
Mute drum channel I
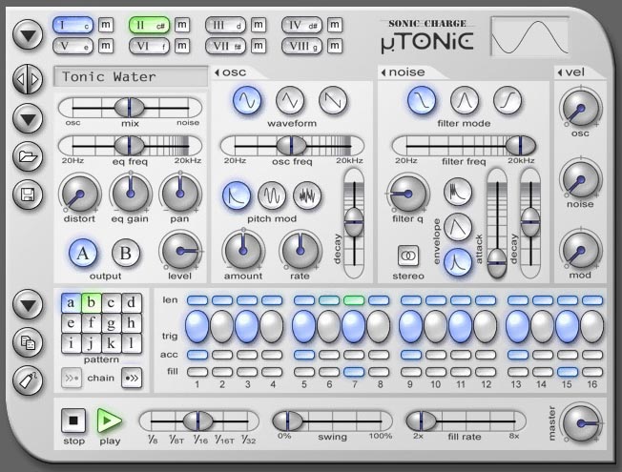point(105,25)
